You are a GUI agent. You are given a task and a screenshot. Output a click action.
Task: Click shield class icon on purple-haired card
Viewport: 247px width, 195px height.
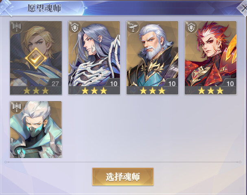point(75,28)
